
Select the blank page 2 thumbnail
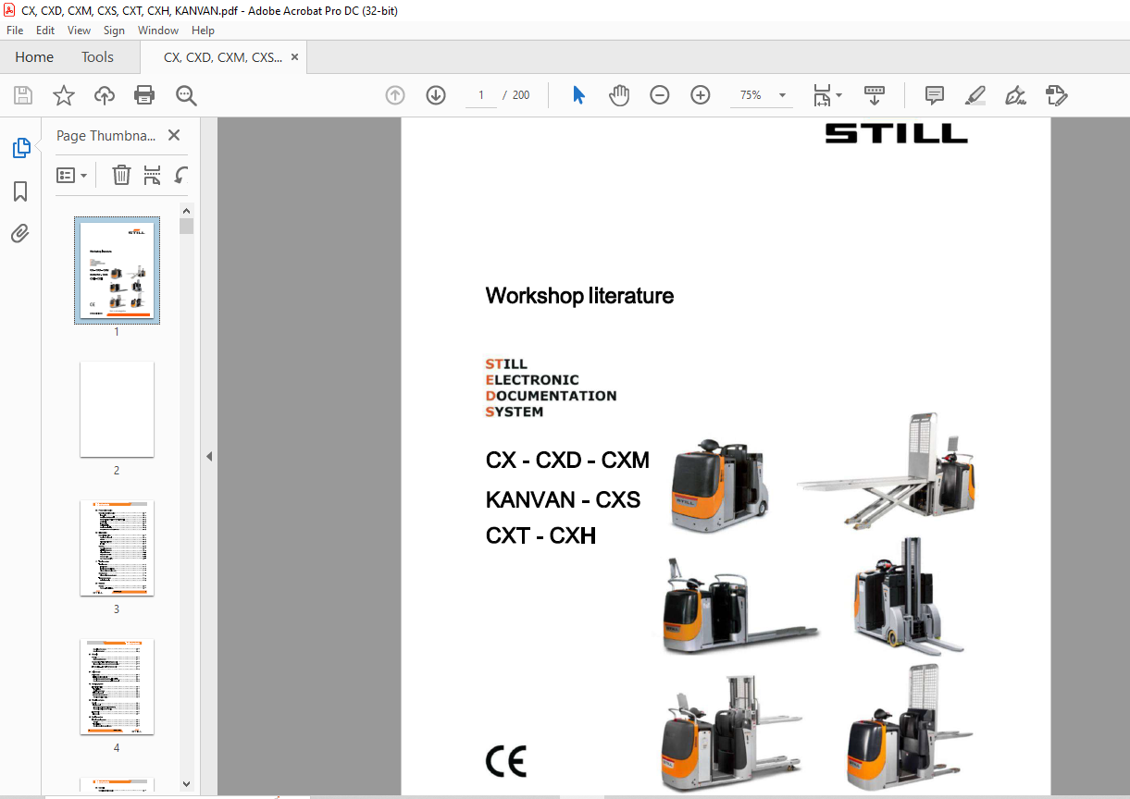click(x=117, y=409)
